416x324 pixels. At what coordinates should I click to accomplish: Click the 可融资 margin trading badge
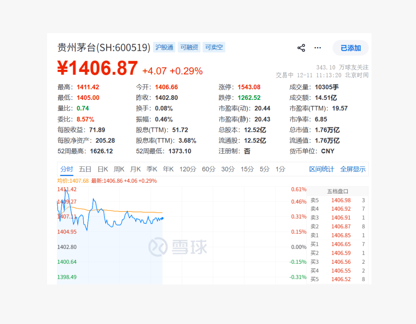point(189,47)
